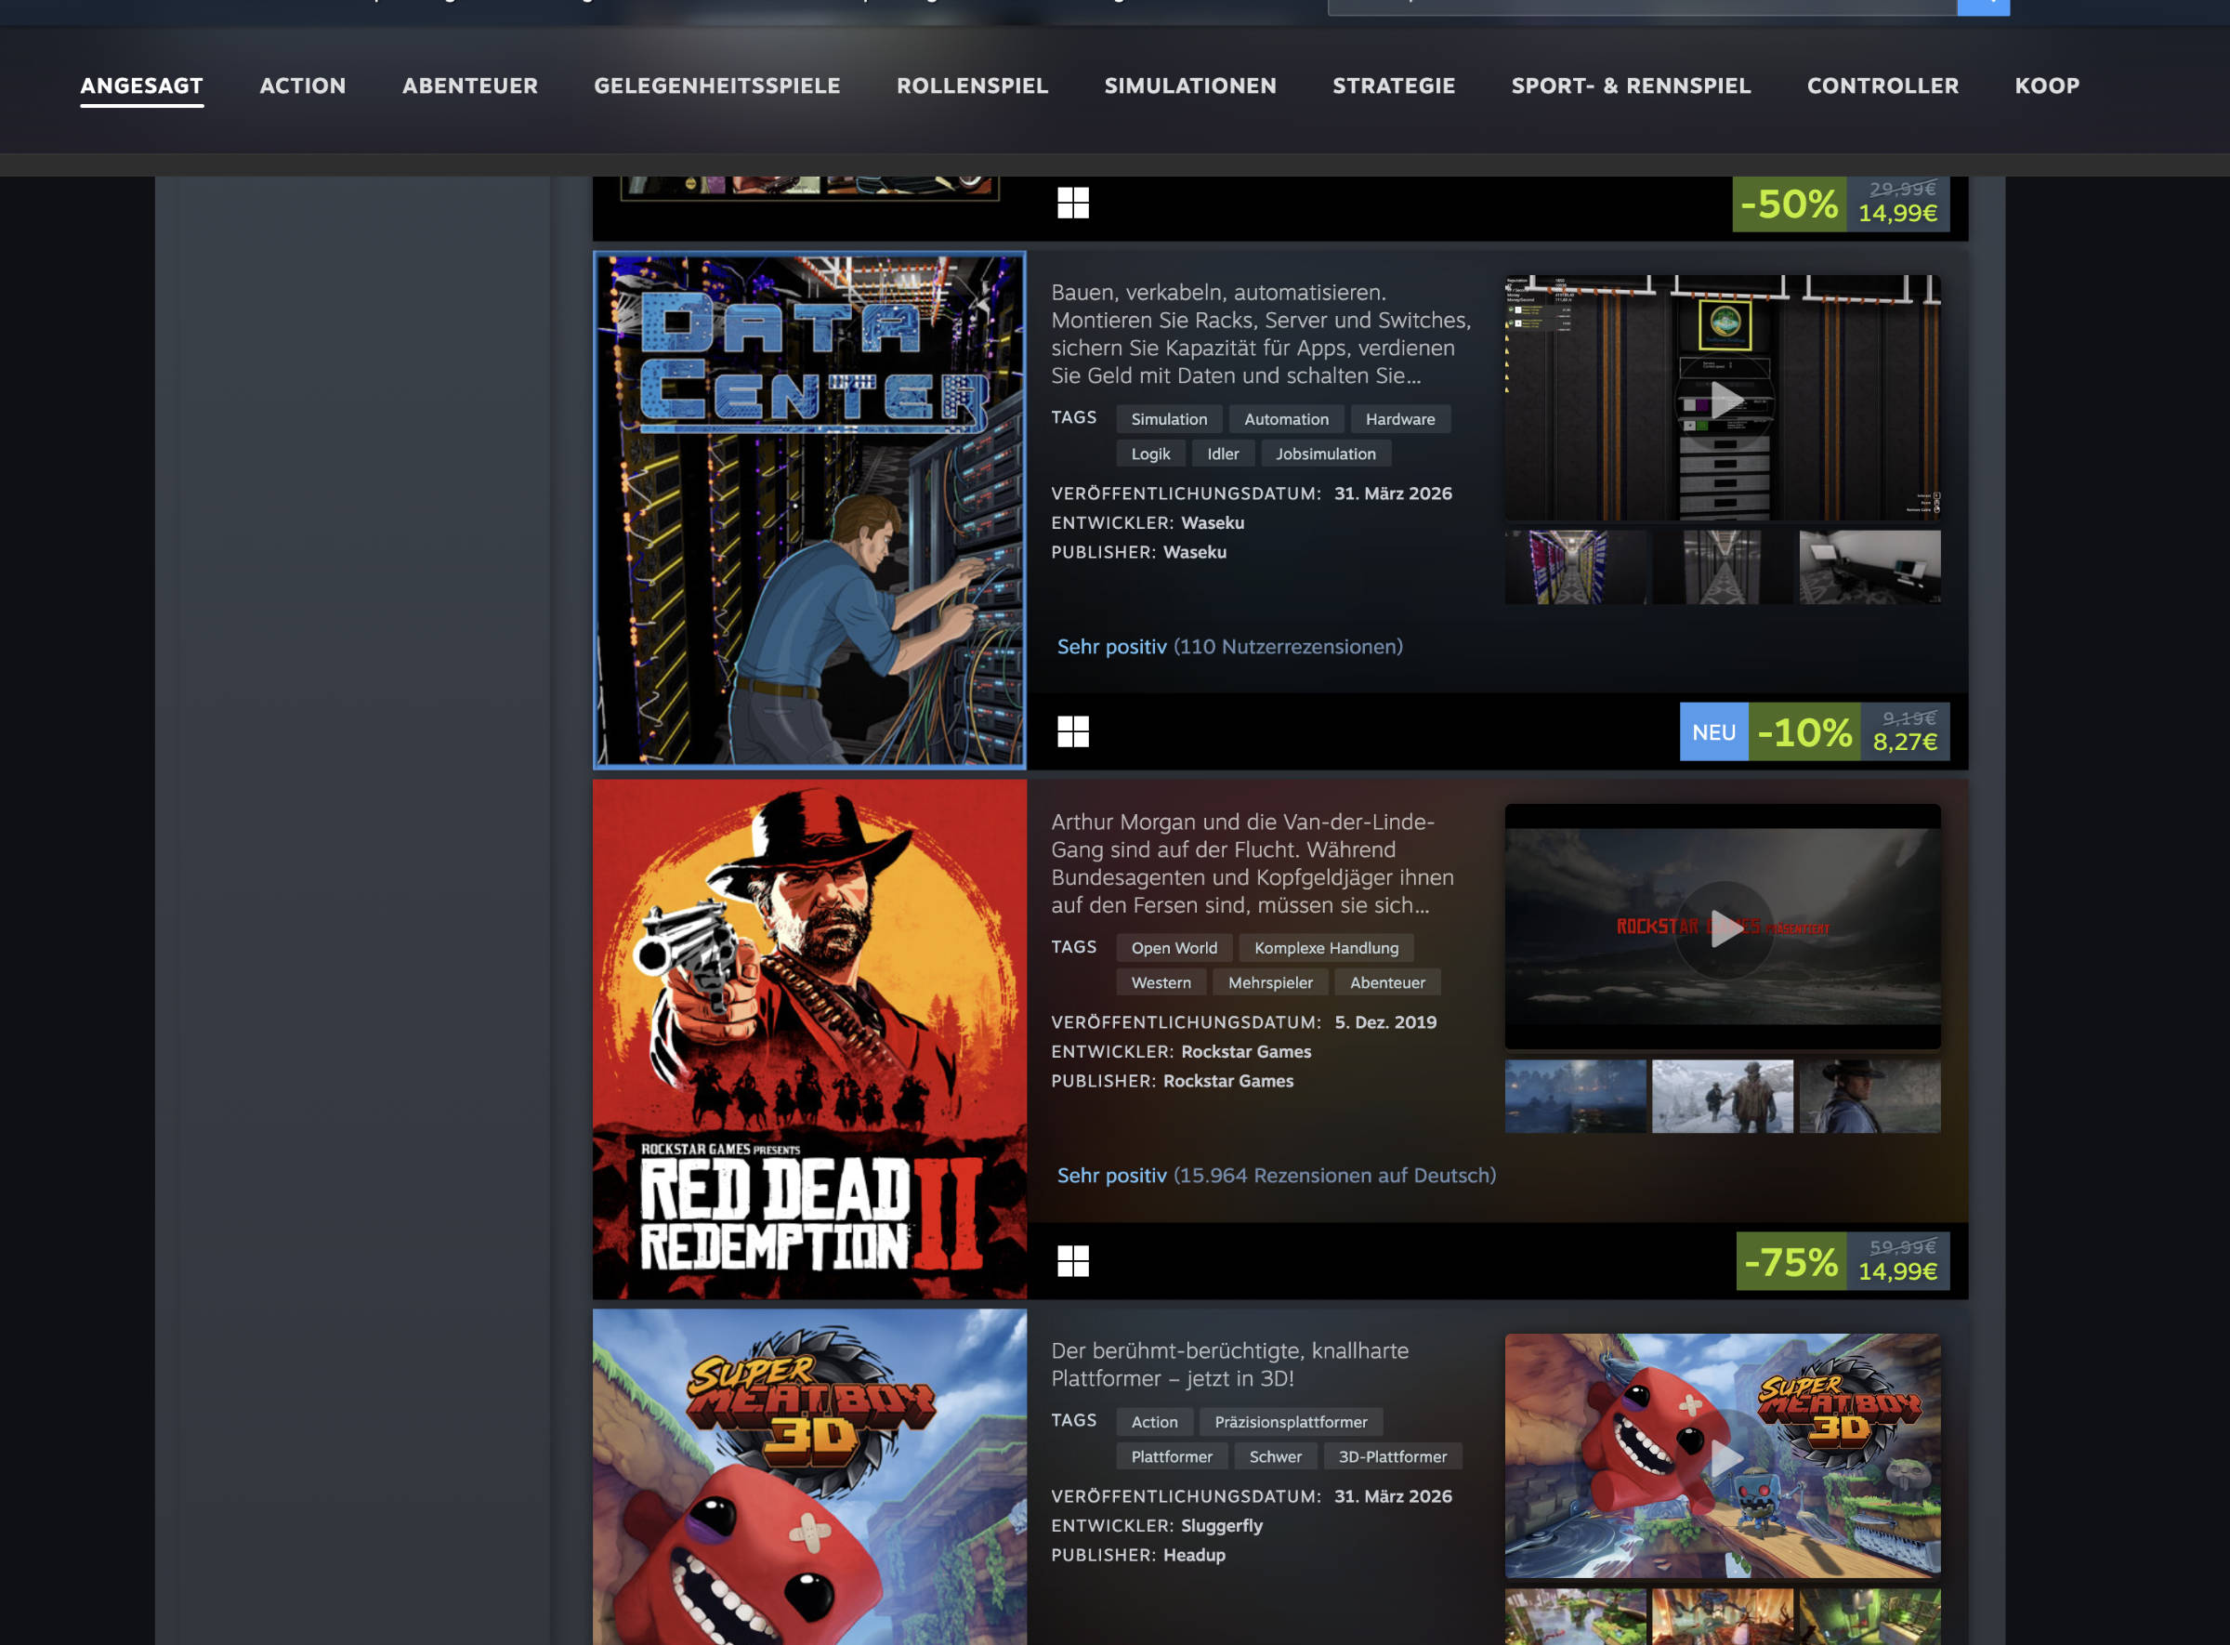This screenshot has width=2230, height=1645.
Task: Click the search input field
Action: coord(1643,5)
